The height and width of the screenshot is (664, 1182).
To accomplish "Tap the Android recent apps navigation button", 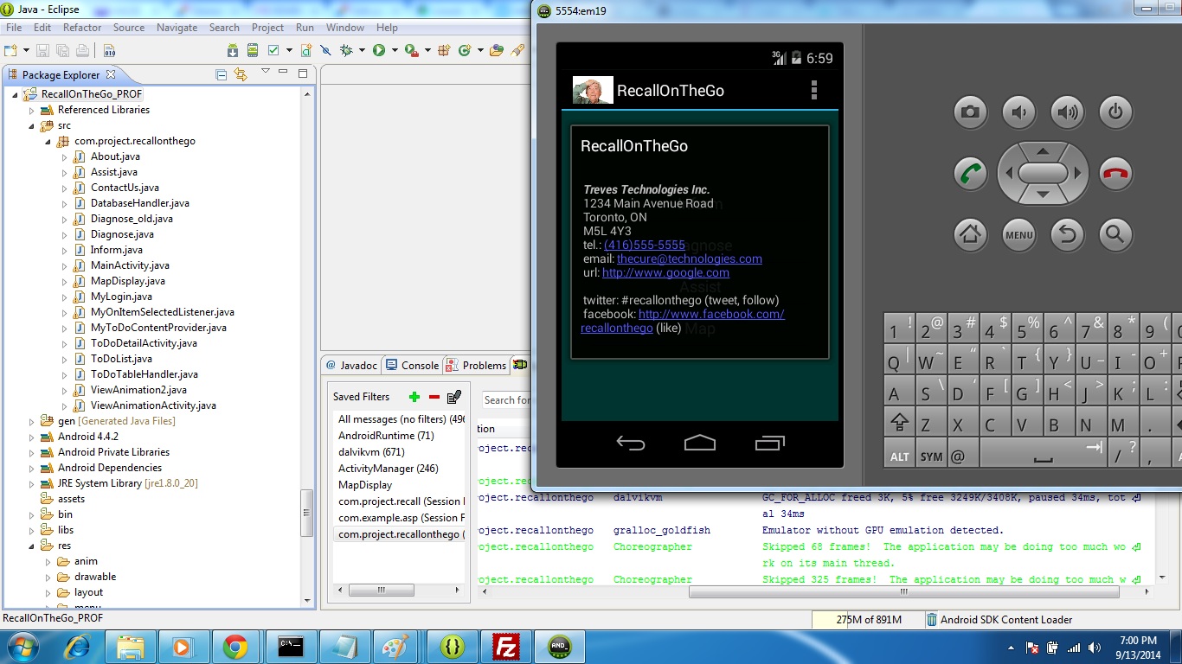I will 769,444.
